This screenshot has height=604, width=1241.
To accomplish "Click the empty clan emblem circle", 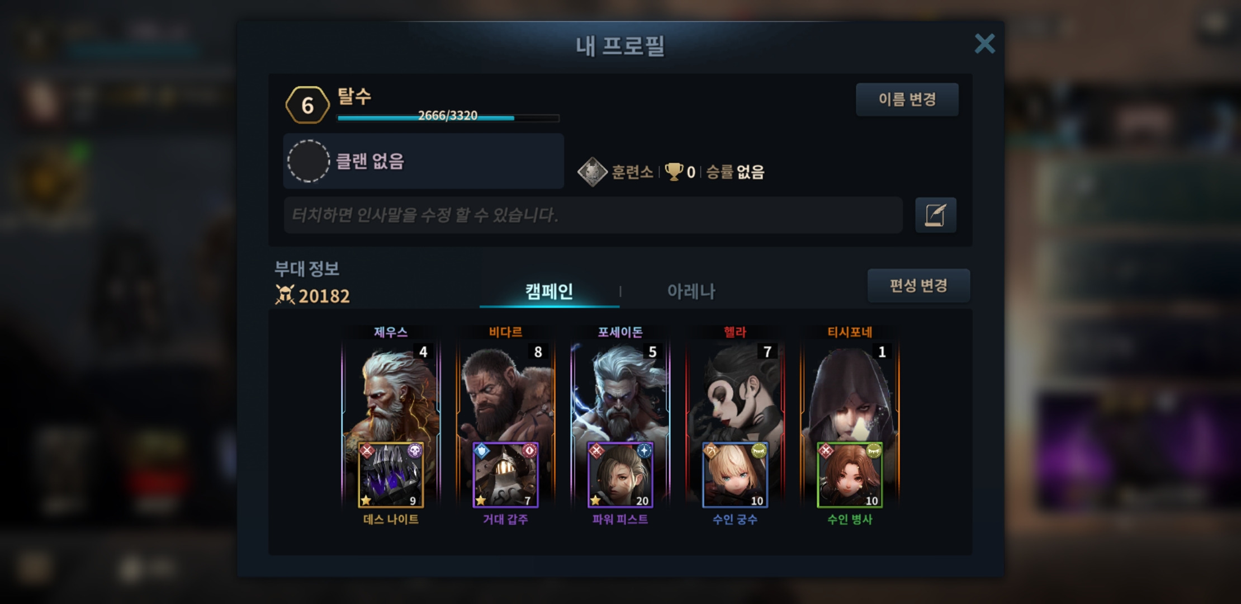I will click(x=308, y=161).
